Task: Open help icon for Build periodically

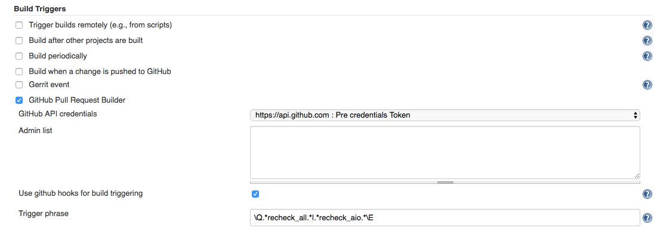Action: pos(647,56)
